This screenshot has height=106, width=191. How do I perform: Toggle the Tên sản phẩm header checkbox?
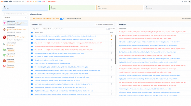click(32, 33)
